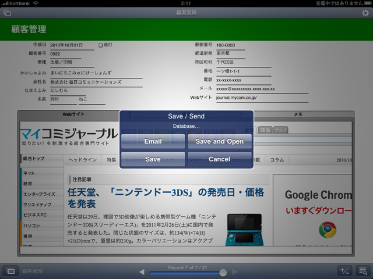Tap the 名前 field 西村
This screenshot has width=373, height=279.
click(x=64, y=99)
